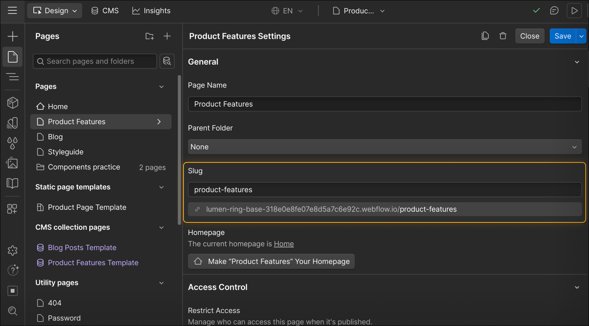Select the Blog Posts Template page

click(x=82, y=248)
